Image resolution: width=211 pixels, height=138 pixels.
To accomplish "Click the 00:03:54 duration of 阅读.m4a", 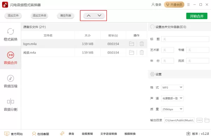I will [x=113, y=53].
